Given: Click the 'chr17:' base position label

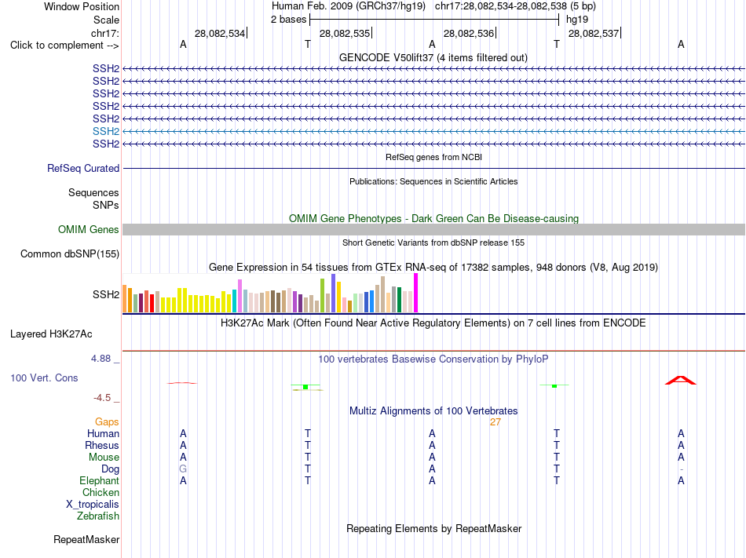Looking at the screenshot, I should 104,33.
